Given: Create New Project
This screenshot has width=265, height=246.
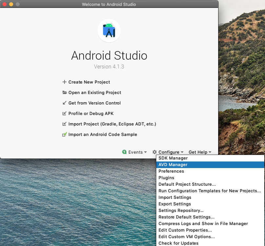Looking at the screenshot, I should click(x=89, y=82).
